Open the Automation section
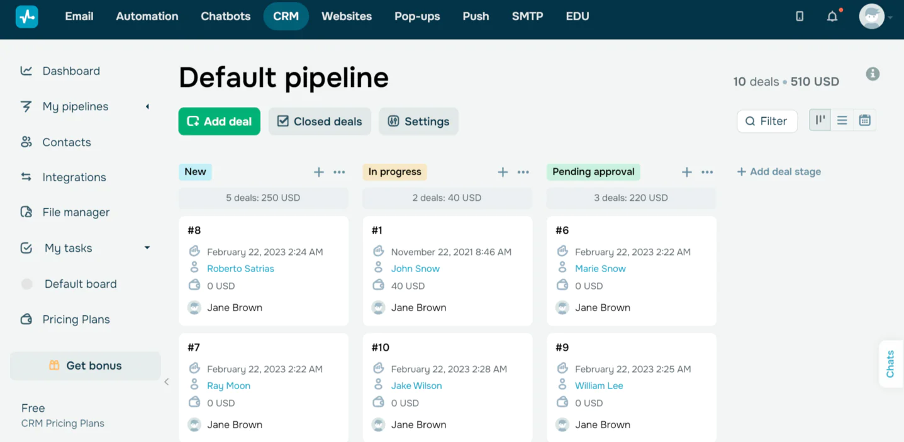 click(x=147, y=16)
